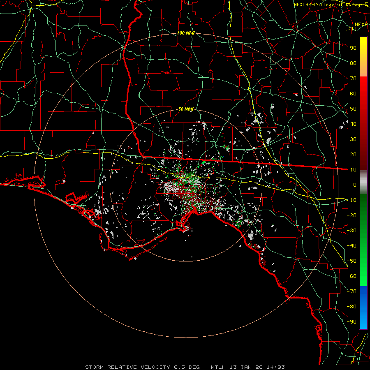
Task: Select the orange segment of the velocity color bar
Action: click(x=363, y=68)
